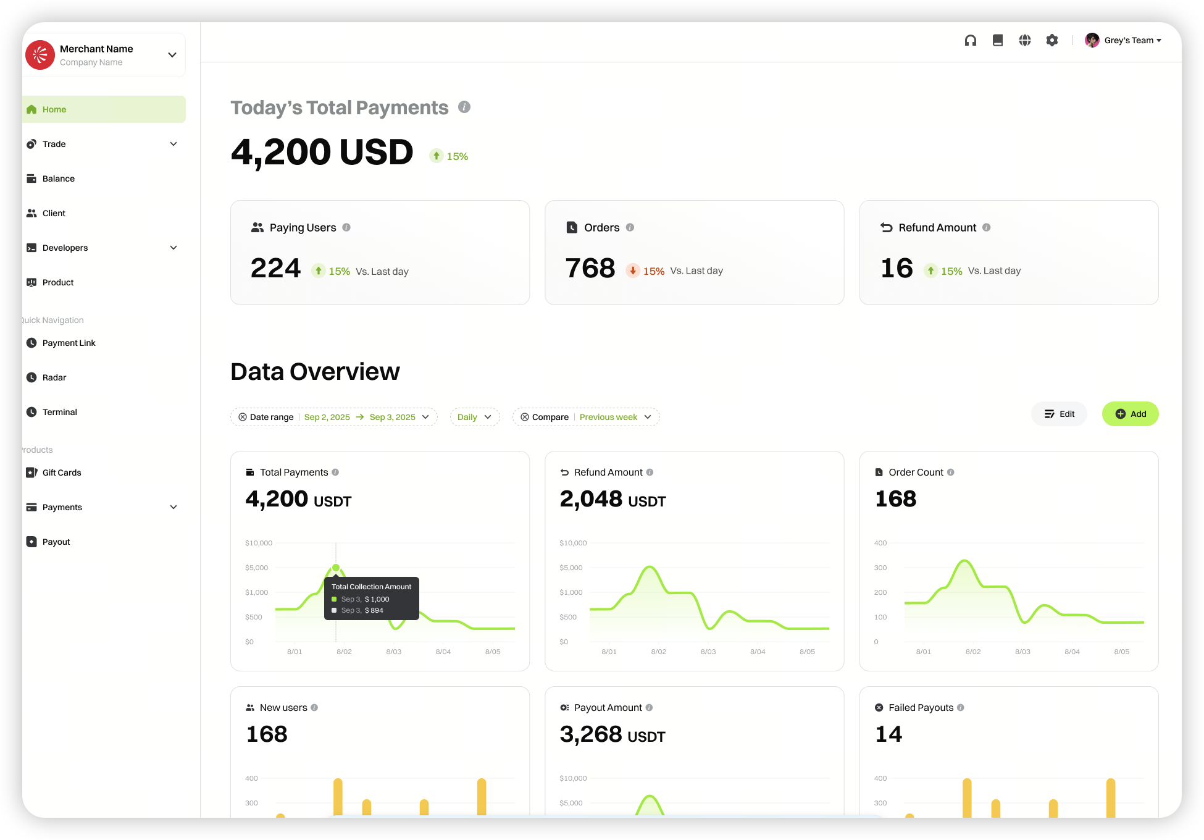
Task: Remove the Compare filter using x icon
Action: point(525,417)
